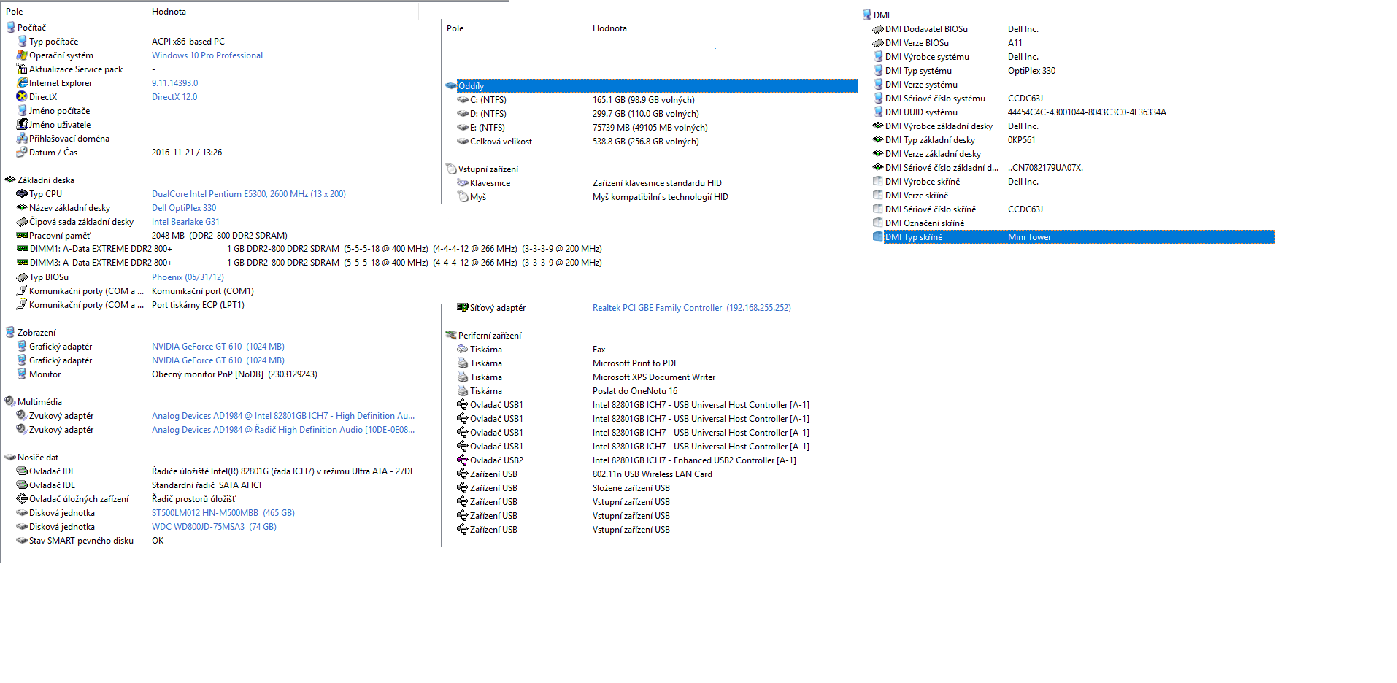The width and height of the screenshot is (1397, 683).
Task: Click the DMI value '0KP561'
Action: click(1022, 140)
